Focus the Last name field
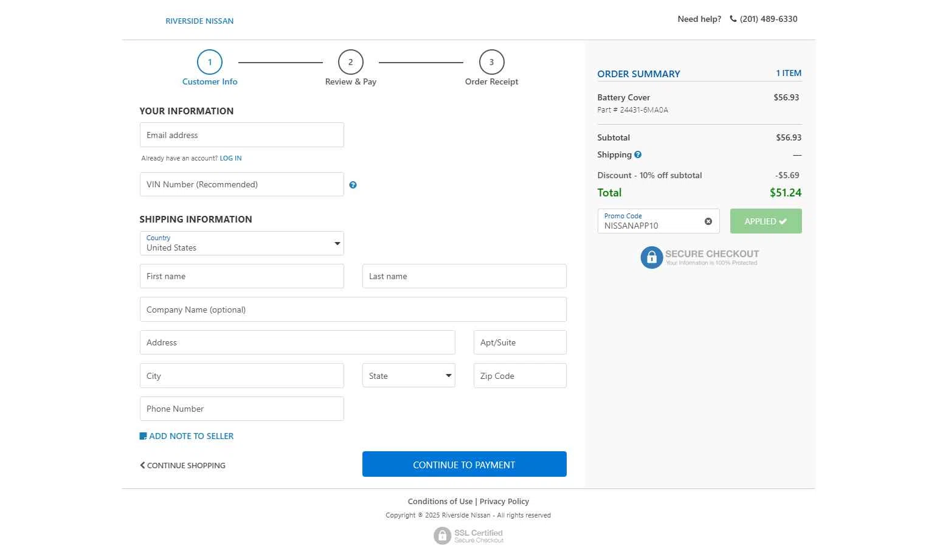 pyautogui.click(x=465, y=276)
